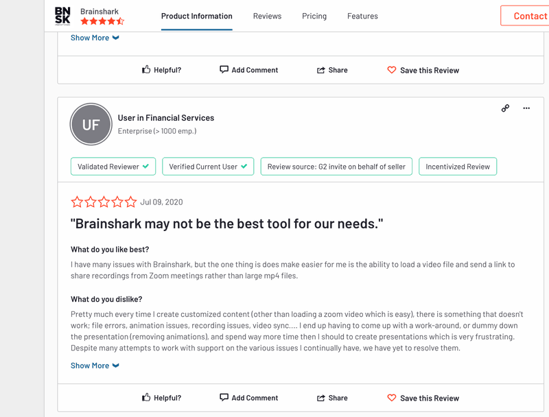Click the thumbs-up Helpful icon on the Financial Services review
Viewport: 549px width, 417px height.
pyautogui.click(x=145, y=398)
